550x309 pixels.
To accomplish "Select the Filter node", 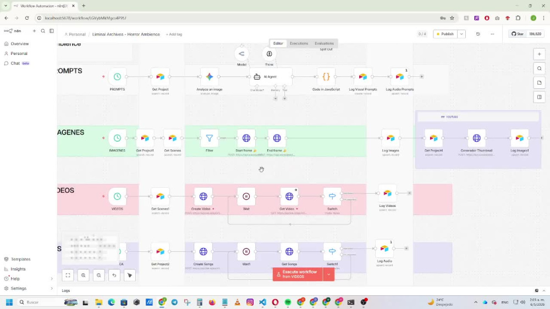I will [x=210, y=138].
